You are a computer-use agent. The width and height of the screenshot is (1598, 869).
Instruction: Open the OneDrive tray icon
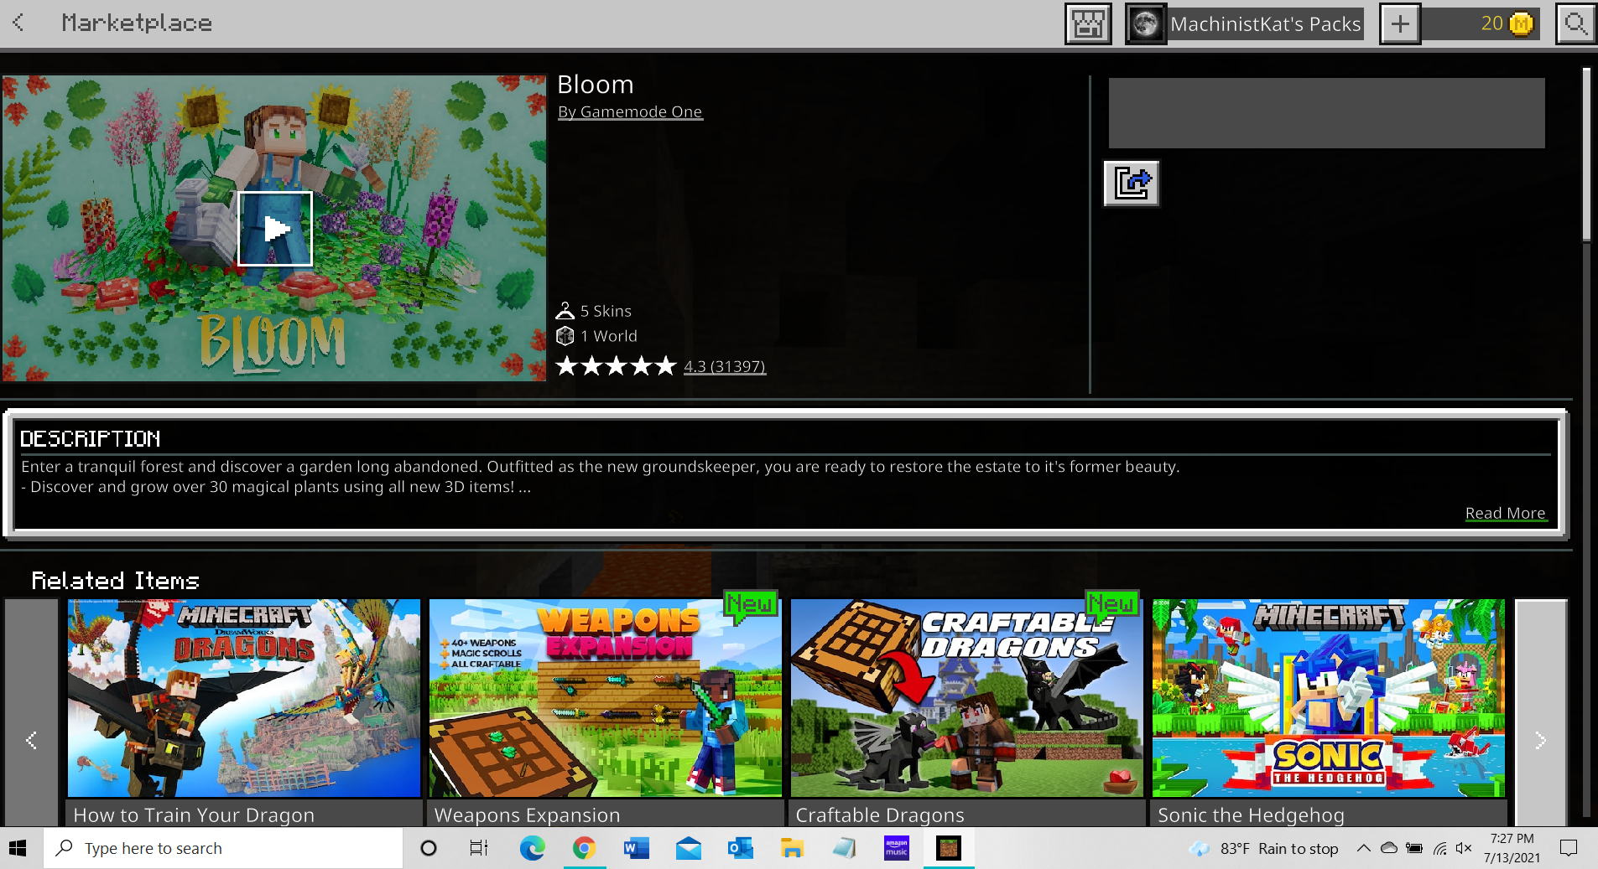tap(1389, 848)
